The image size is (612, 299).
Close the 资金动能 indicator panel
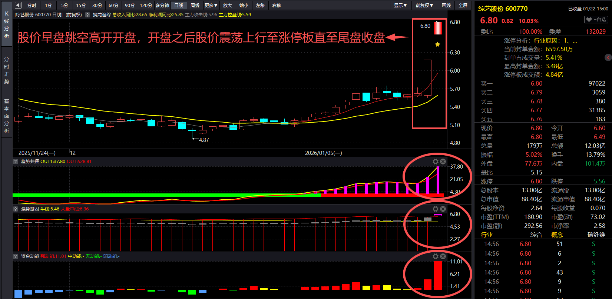443,256
